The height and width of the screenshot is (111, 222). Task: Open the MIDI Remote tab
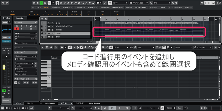point(95,103)
